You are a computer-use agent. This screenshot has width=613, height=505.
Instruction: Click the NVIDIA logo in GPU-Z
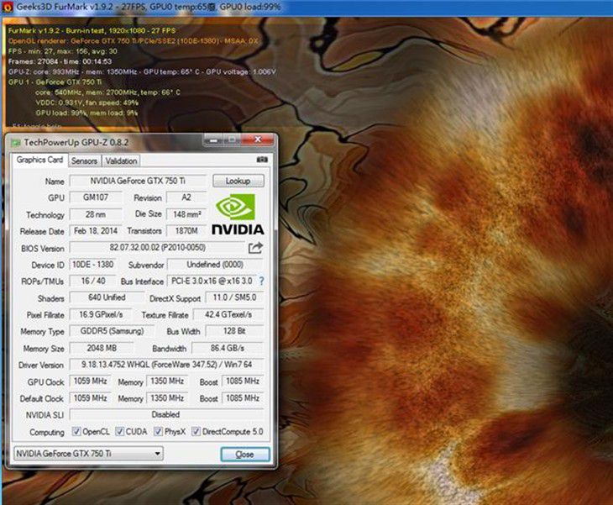pyautogui.click(x=238, y=214)
